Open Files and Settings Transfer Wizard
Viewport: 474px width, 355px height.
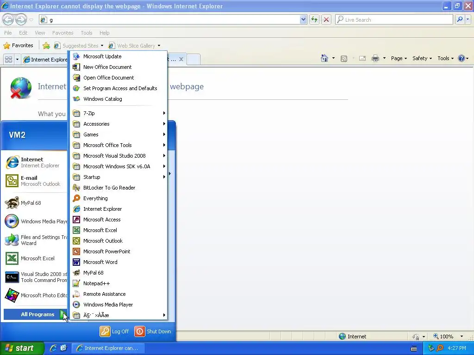tap(36, 240)
